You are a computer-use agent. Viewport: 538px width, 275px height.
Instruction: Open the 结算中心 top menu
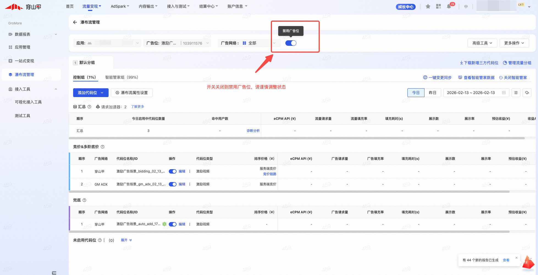click(x=208, y=6)
